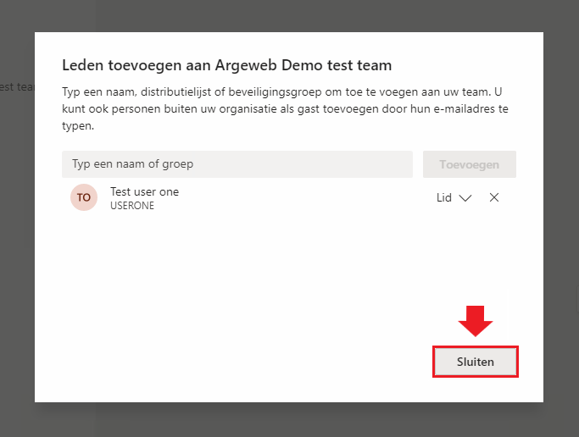Click the Sluiten button
This screenshot has height=437, width=579.
[x=476, y=362]
